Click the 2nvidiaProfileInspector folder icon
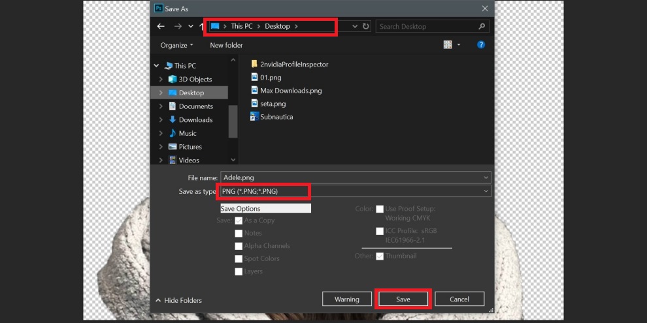Viewport: 647px width, 323px height. [x=254, y=64]
